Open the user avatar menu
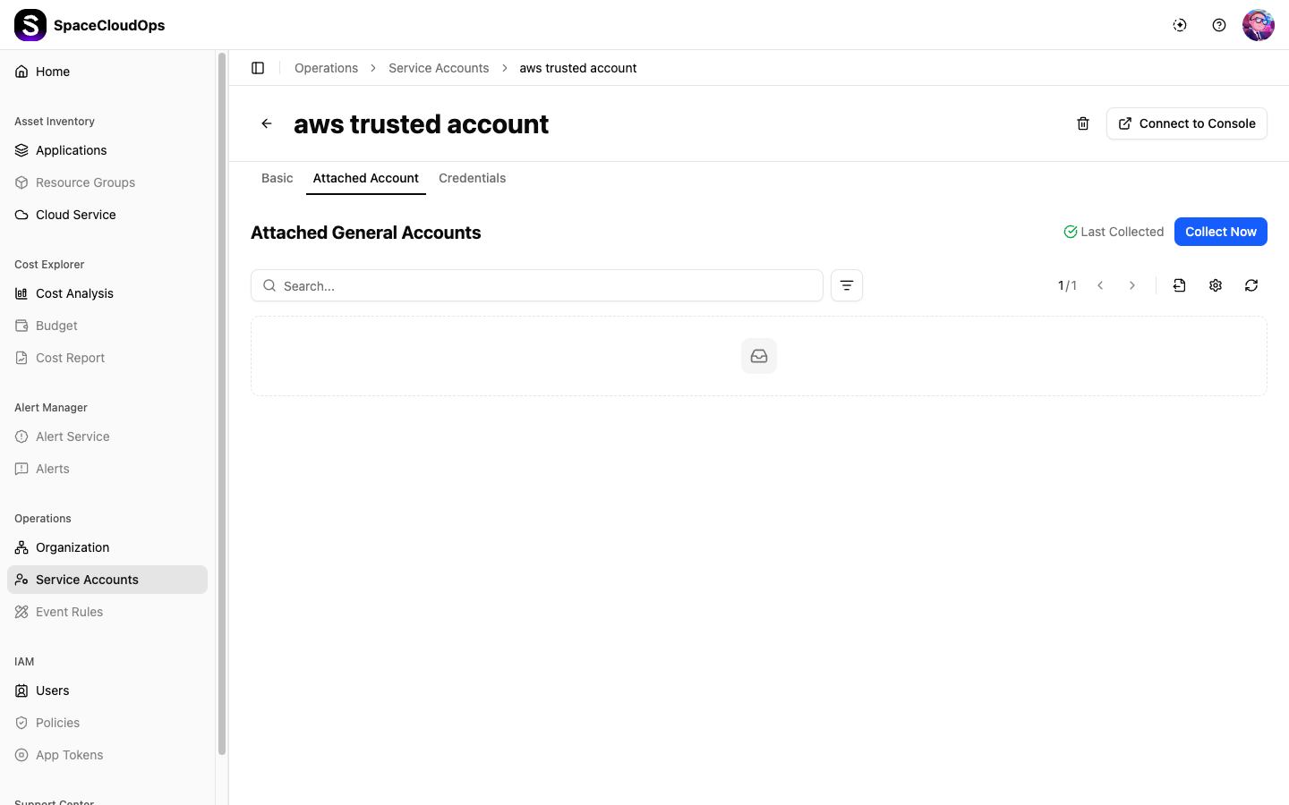 pyautogui.click(x=1258, y=25)
